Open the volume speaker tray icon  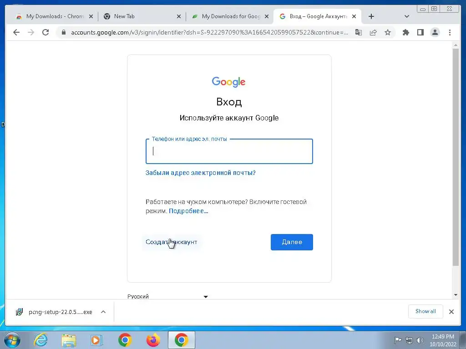[420, 340]
